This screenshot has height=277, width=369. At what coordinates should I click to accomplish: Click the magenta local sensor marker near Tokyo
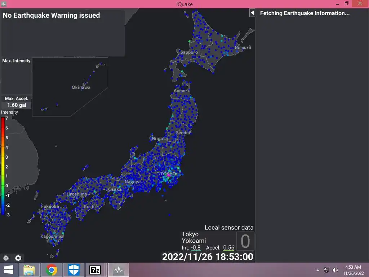(169, 175)
